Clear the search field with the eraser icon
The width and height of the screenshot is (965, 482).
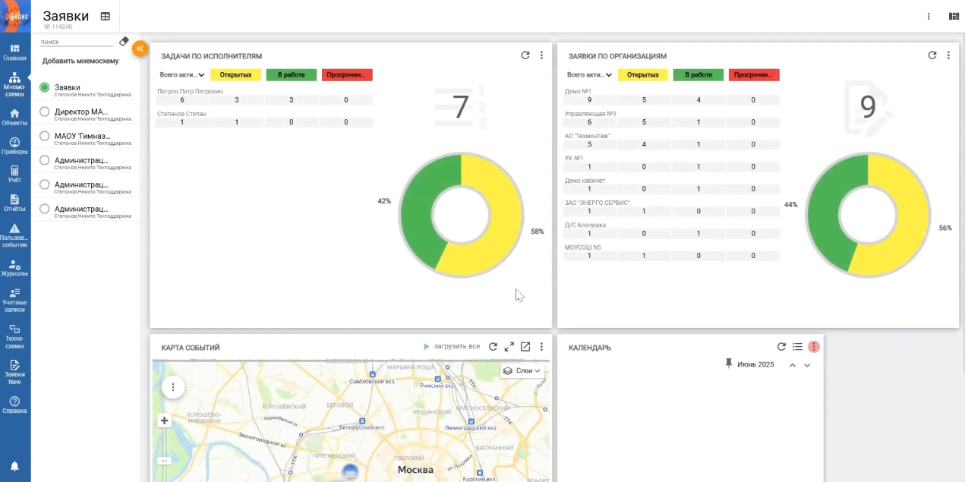click(x=125, y=42)
